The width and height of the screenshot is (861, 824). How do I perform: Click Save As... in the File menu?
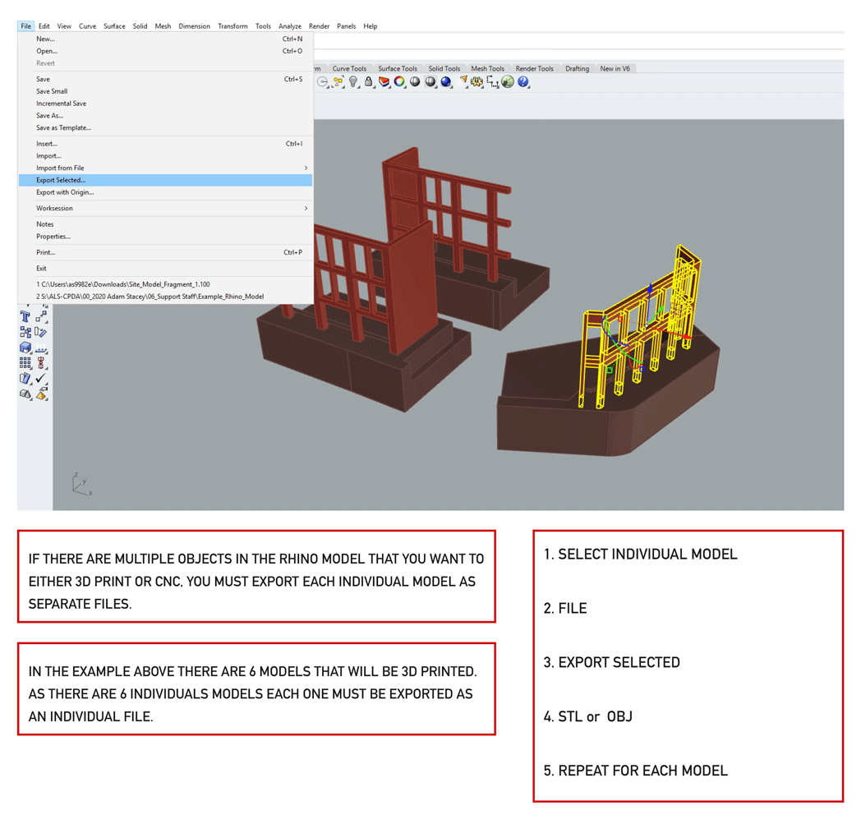point(49,116)
